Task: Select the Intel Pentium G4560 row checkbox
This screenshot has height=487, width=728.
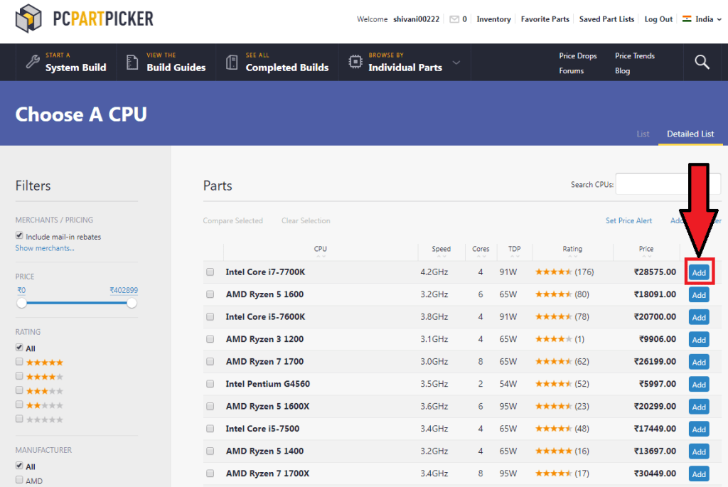Action: coord(210,384)
